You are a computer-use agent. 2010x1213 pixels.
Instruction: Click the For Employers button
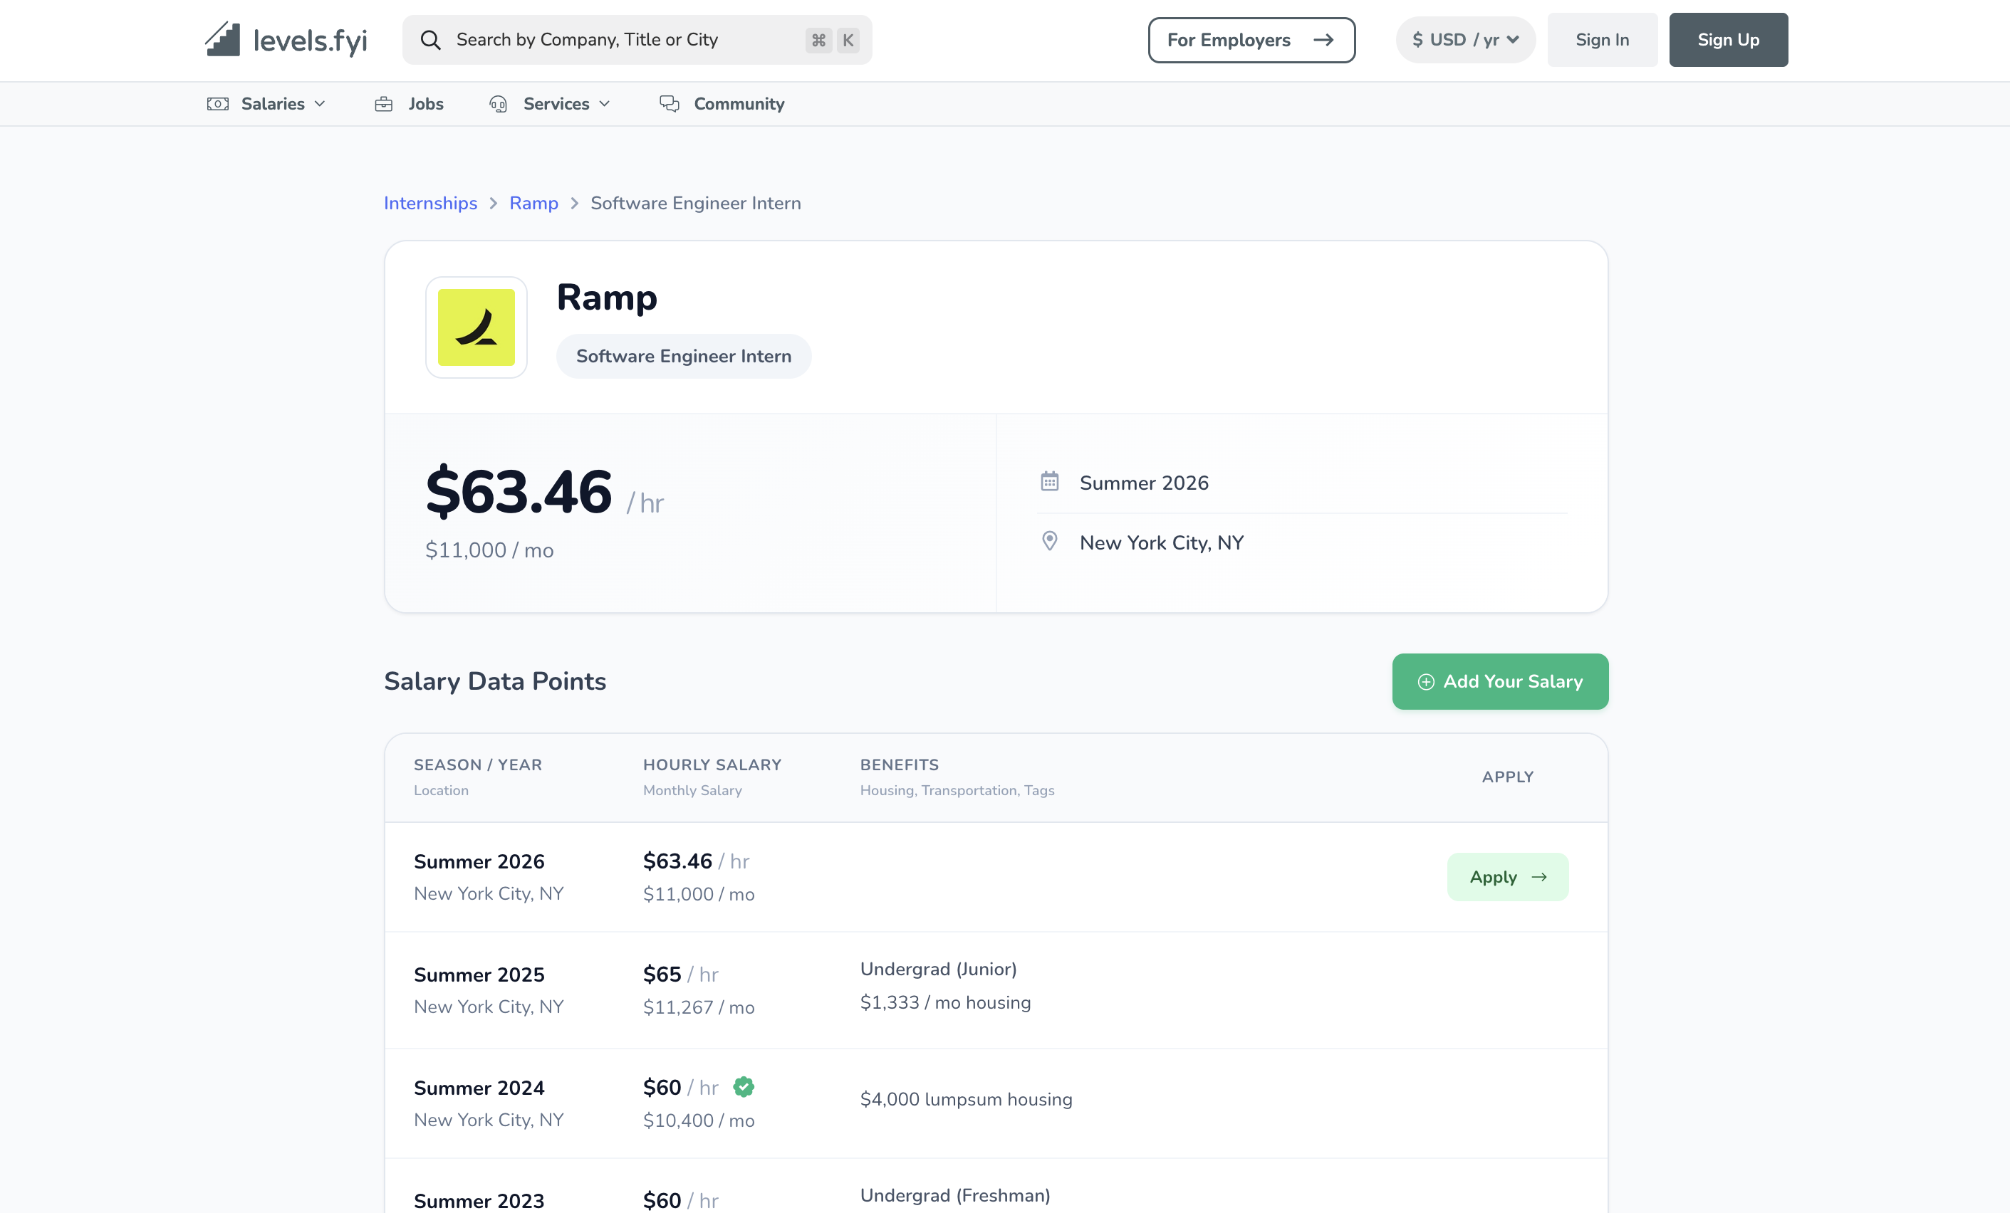tap(1251, 40)
